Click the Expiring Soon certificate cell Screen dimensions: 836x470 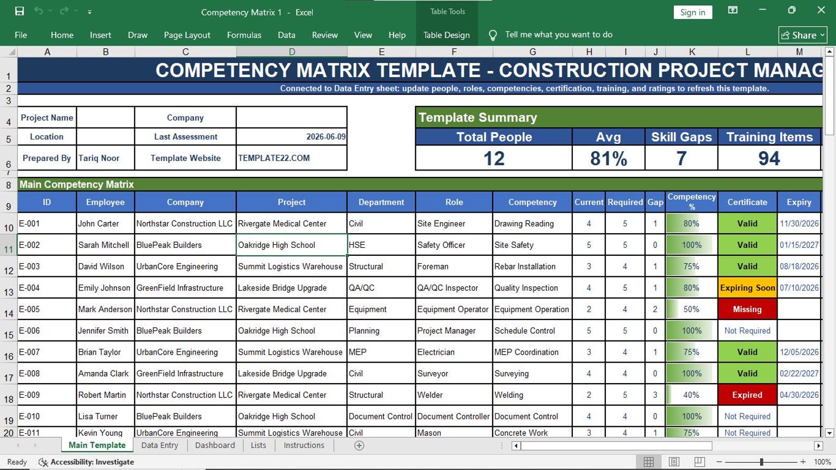[x=747, y=288]
